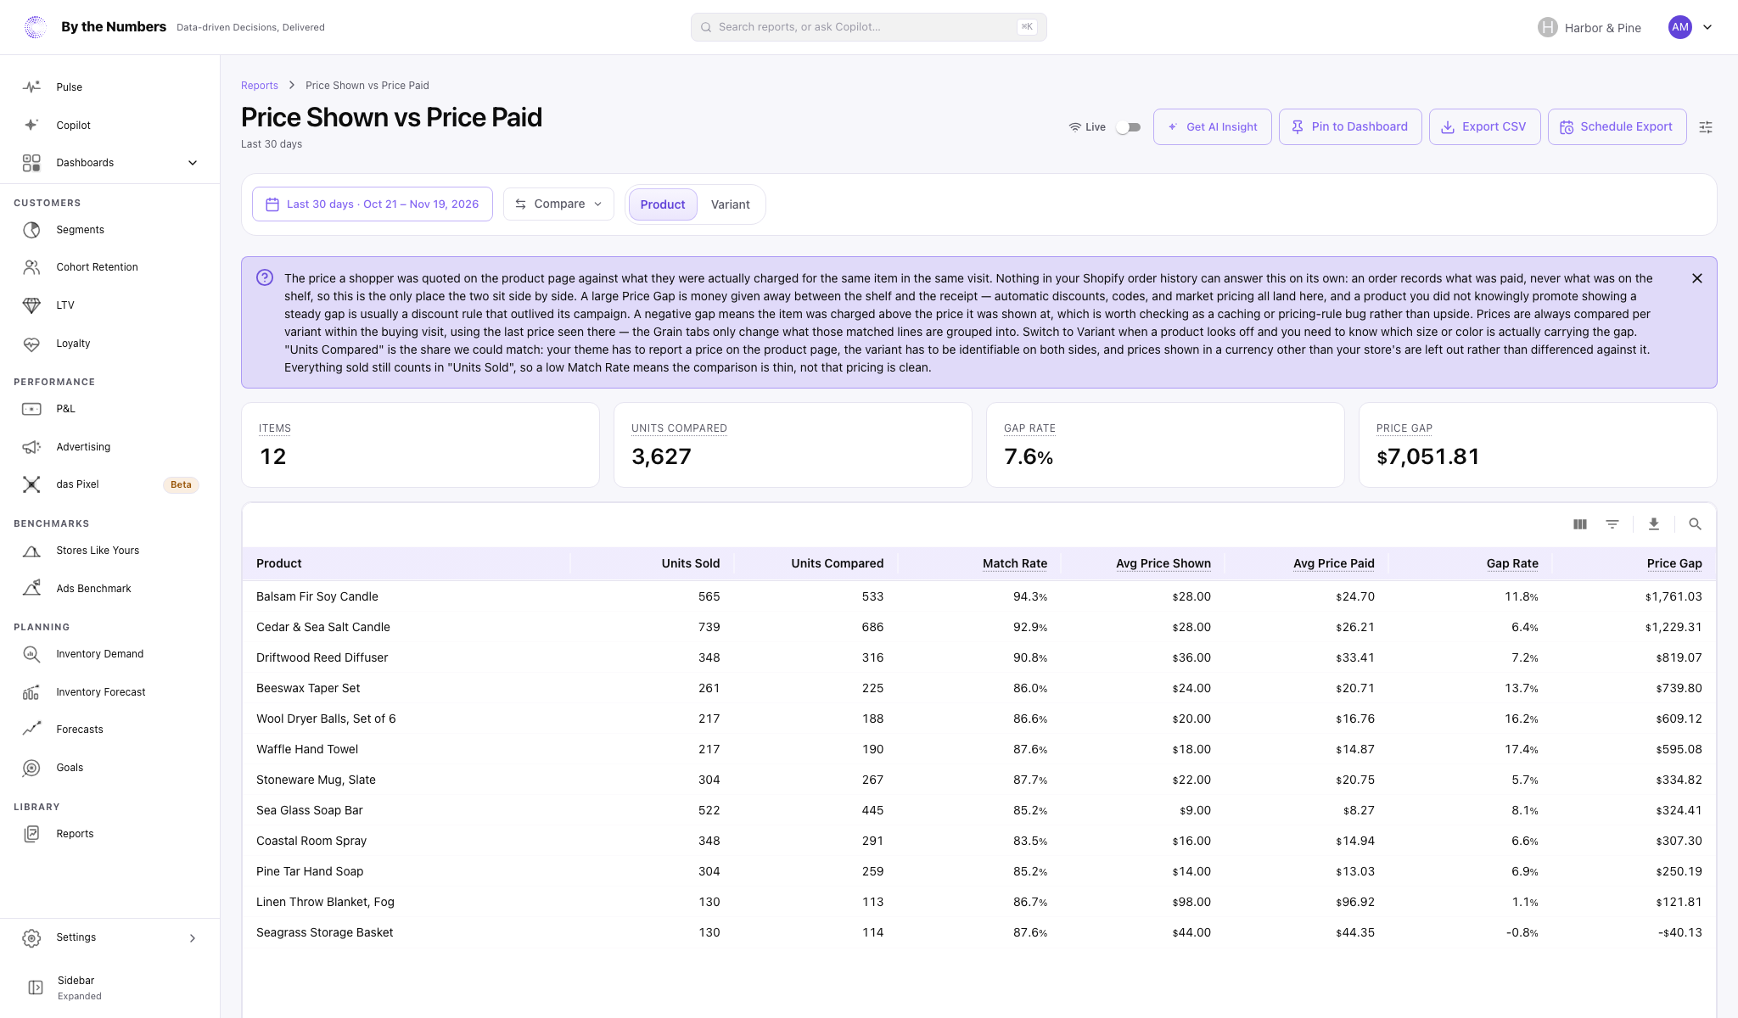Click the Segments pie icon

31,230
